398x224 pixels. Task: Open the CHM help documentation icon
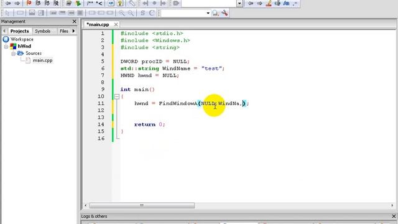120,3
